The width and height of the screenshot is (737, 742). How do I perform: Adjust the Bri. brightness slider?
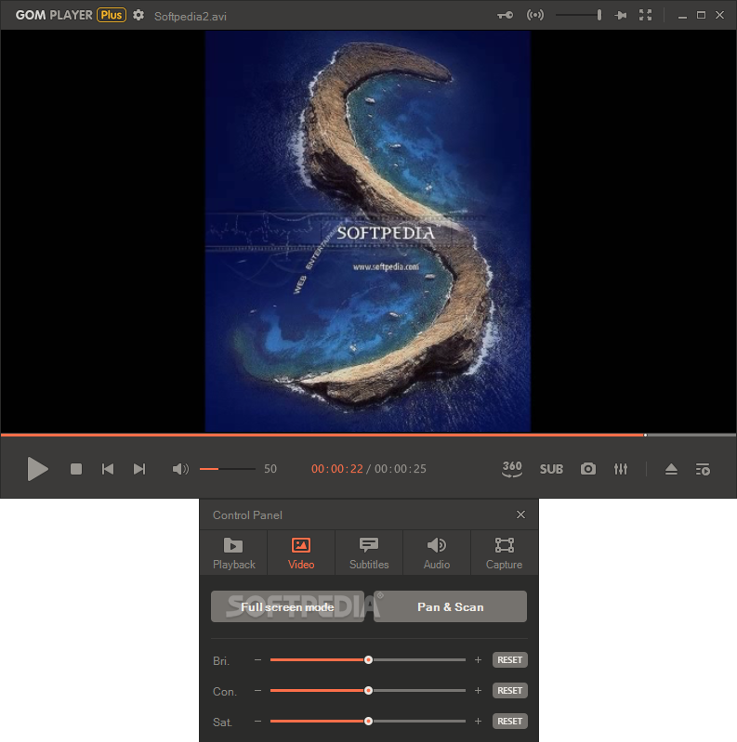(367, 659)
